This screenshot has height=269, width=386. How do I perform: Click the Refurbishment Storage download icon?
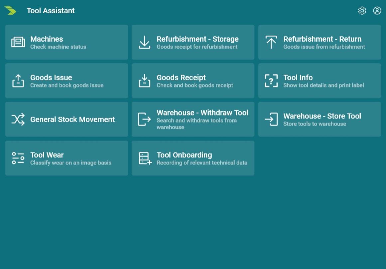pos(145,42)
